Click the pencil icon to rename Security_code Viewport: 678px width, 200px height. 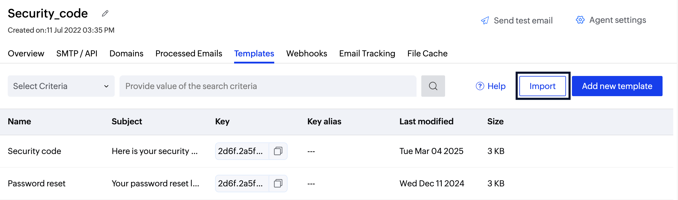click(105, 14)
